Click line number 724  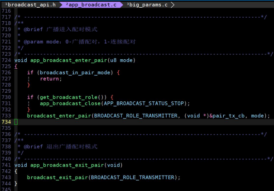(x=6, y=60)
